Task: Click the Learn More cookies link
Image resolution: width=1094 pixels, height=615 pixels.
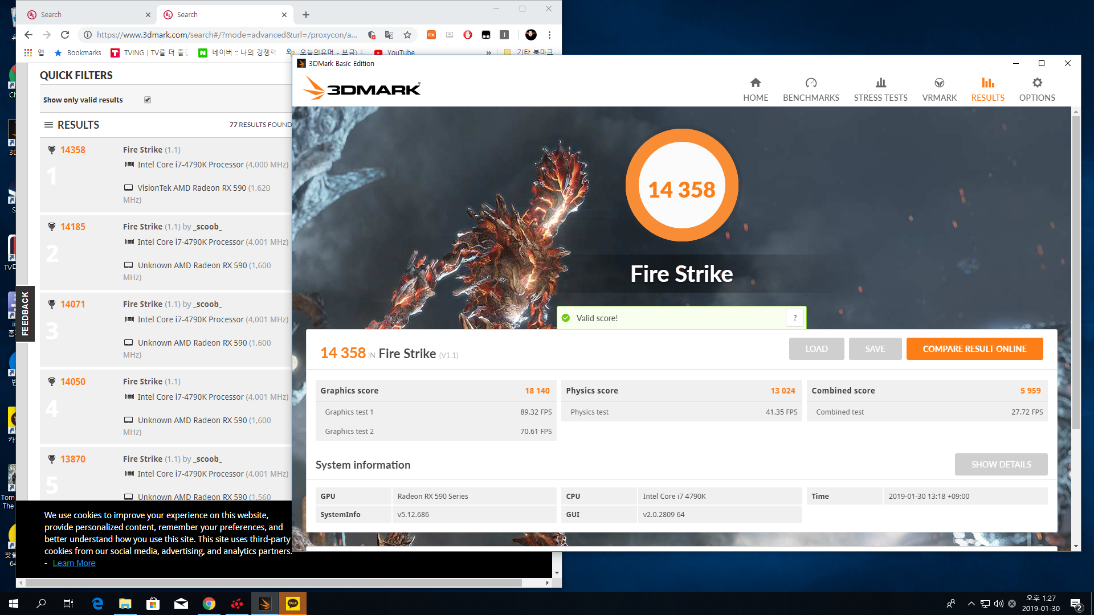Action: click(74, 563)
